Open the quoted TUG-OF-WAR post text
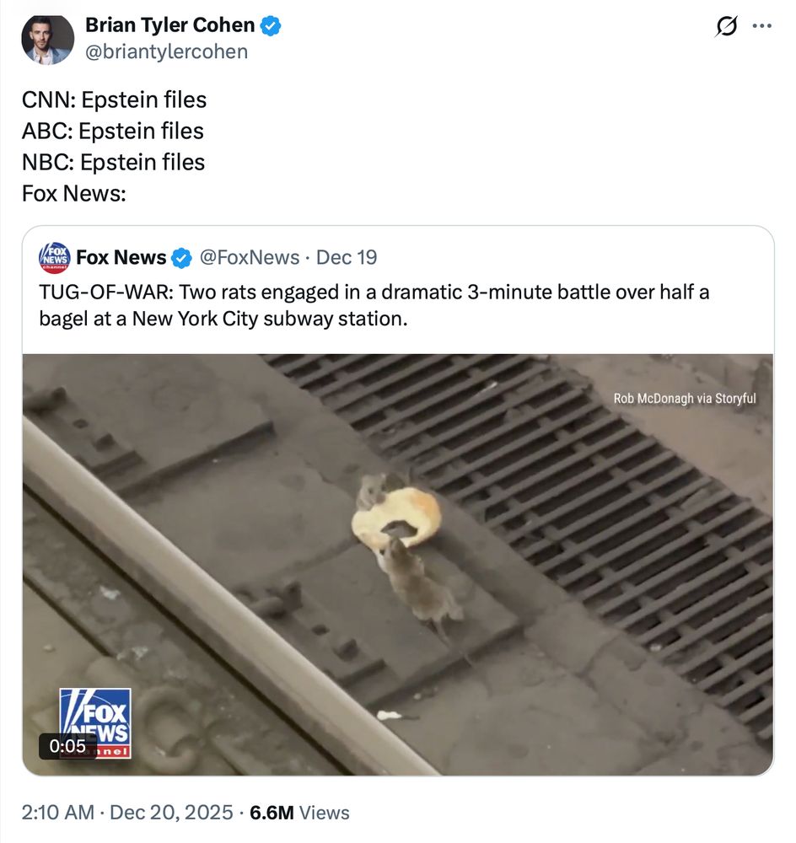The width and height of the screenshot is (796, 843). [x=374, y=305]
